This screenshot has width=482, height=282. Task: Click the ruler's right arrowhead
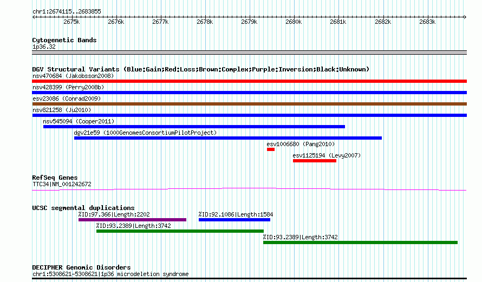(x=465, y=17)
